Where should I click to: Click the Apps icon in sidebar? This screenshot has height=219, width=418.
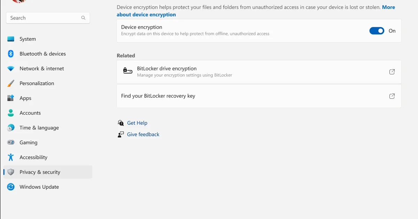(11, 98)
